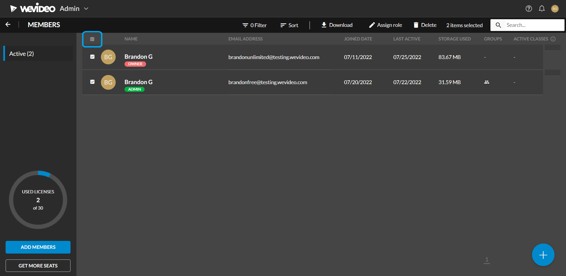Click the EMAIL ADDRESS column header
The image size is (566, 276).
(246, 39)
